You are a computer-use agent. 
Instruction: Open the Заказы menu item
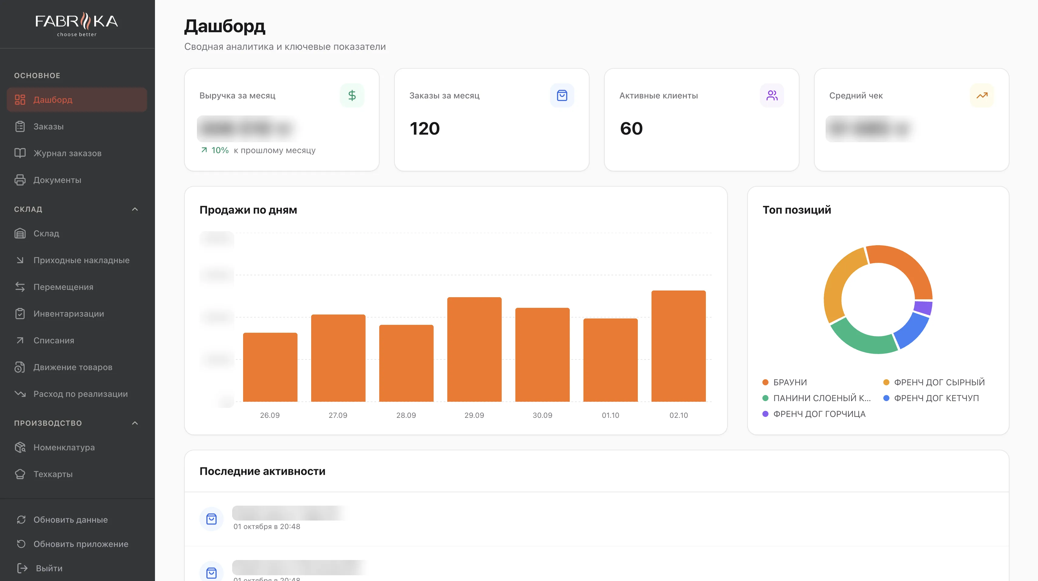click(x=77, y=126)
